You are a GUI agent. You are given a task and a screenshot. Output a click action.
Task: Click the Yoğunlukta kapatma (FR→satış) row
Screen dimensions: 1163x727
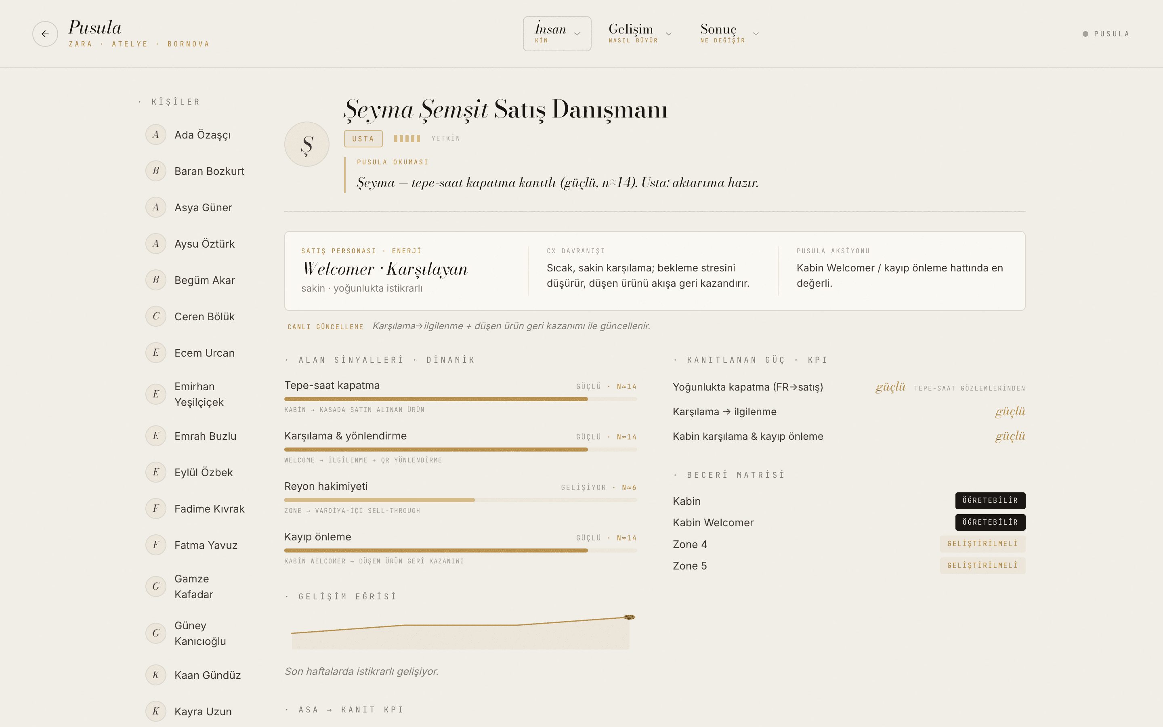pyautogui.click(x=849, y=387)
